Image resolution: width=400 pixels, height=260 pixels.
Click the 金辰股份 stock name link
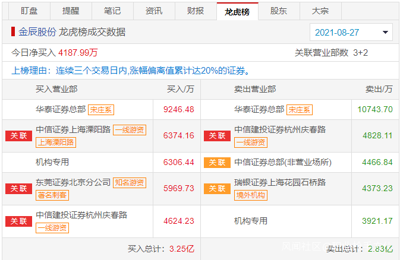(x=37, y=32)
